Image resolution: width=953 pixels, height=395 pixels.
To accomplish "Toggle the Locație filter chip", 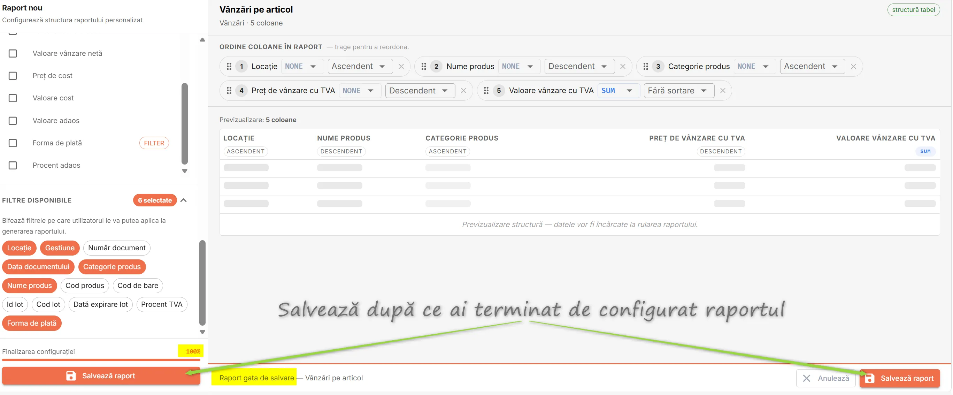I will (19, 248).
